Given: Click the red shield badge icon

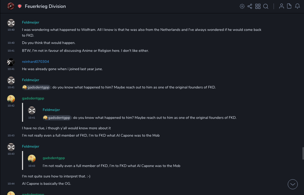Looking at the screenshot, I should (20, 6).
